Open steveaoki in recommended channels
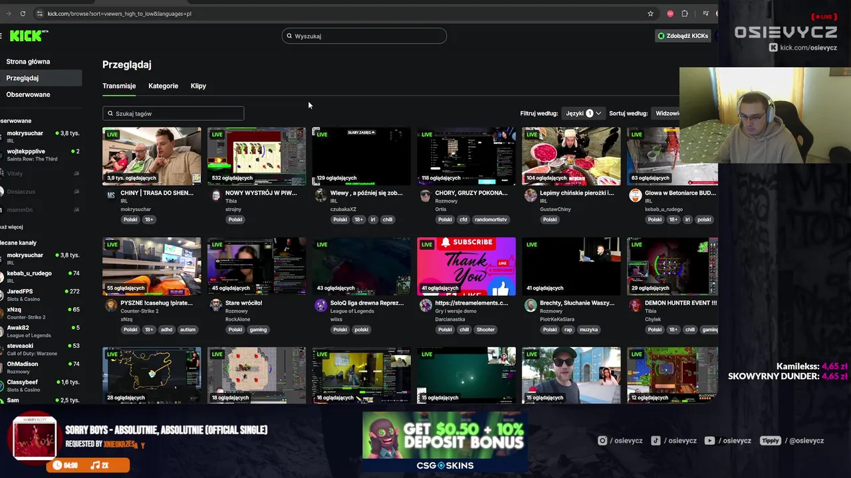Screen dimensions: 851x478 (x=41, y=349)
